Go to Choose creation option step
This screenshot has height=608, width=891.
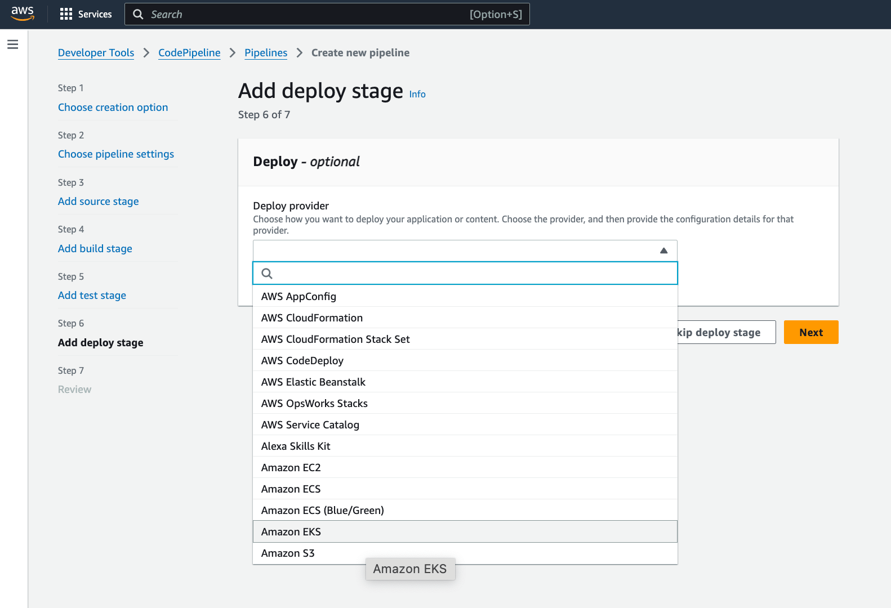(113, 107)
